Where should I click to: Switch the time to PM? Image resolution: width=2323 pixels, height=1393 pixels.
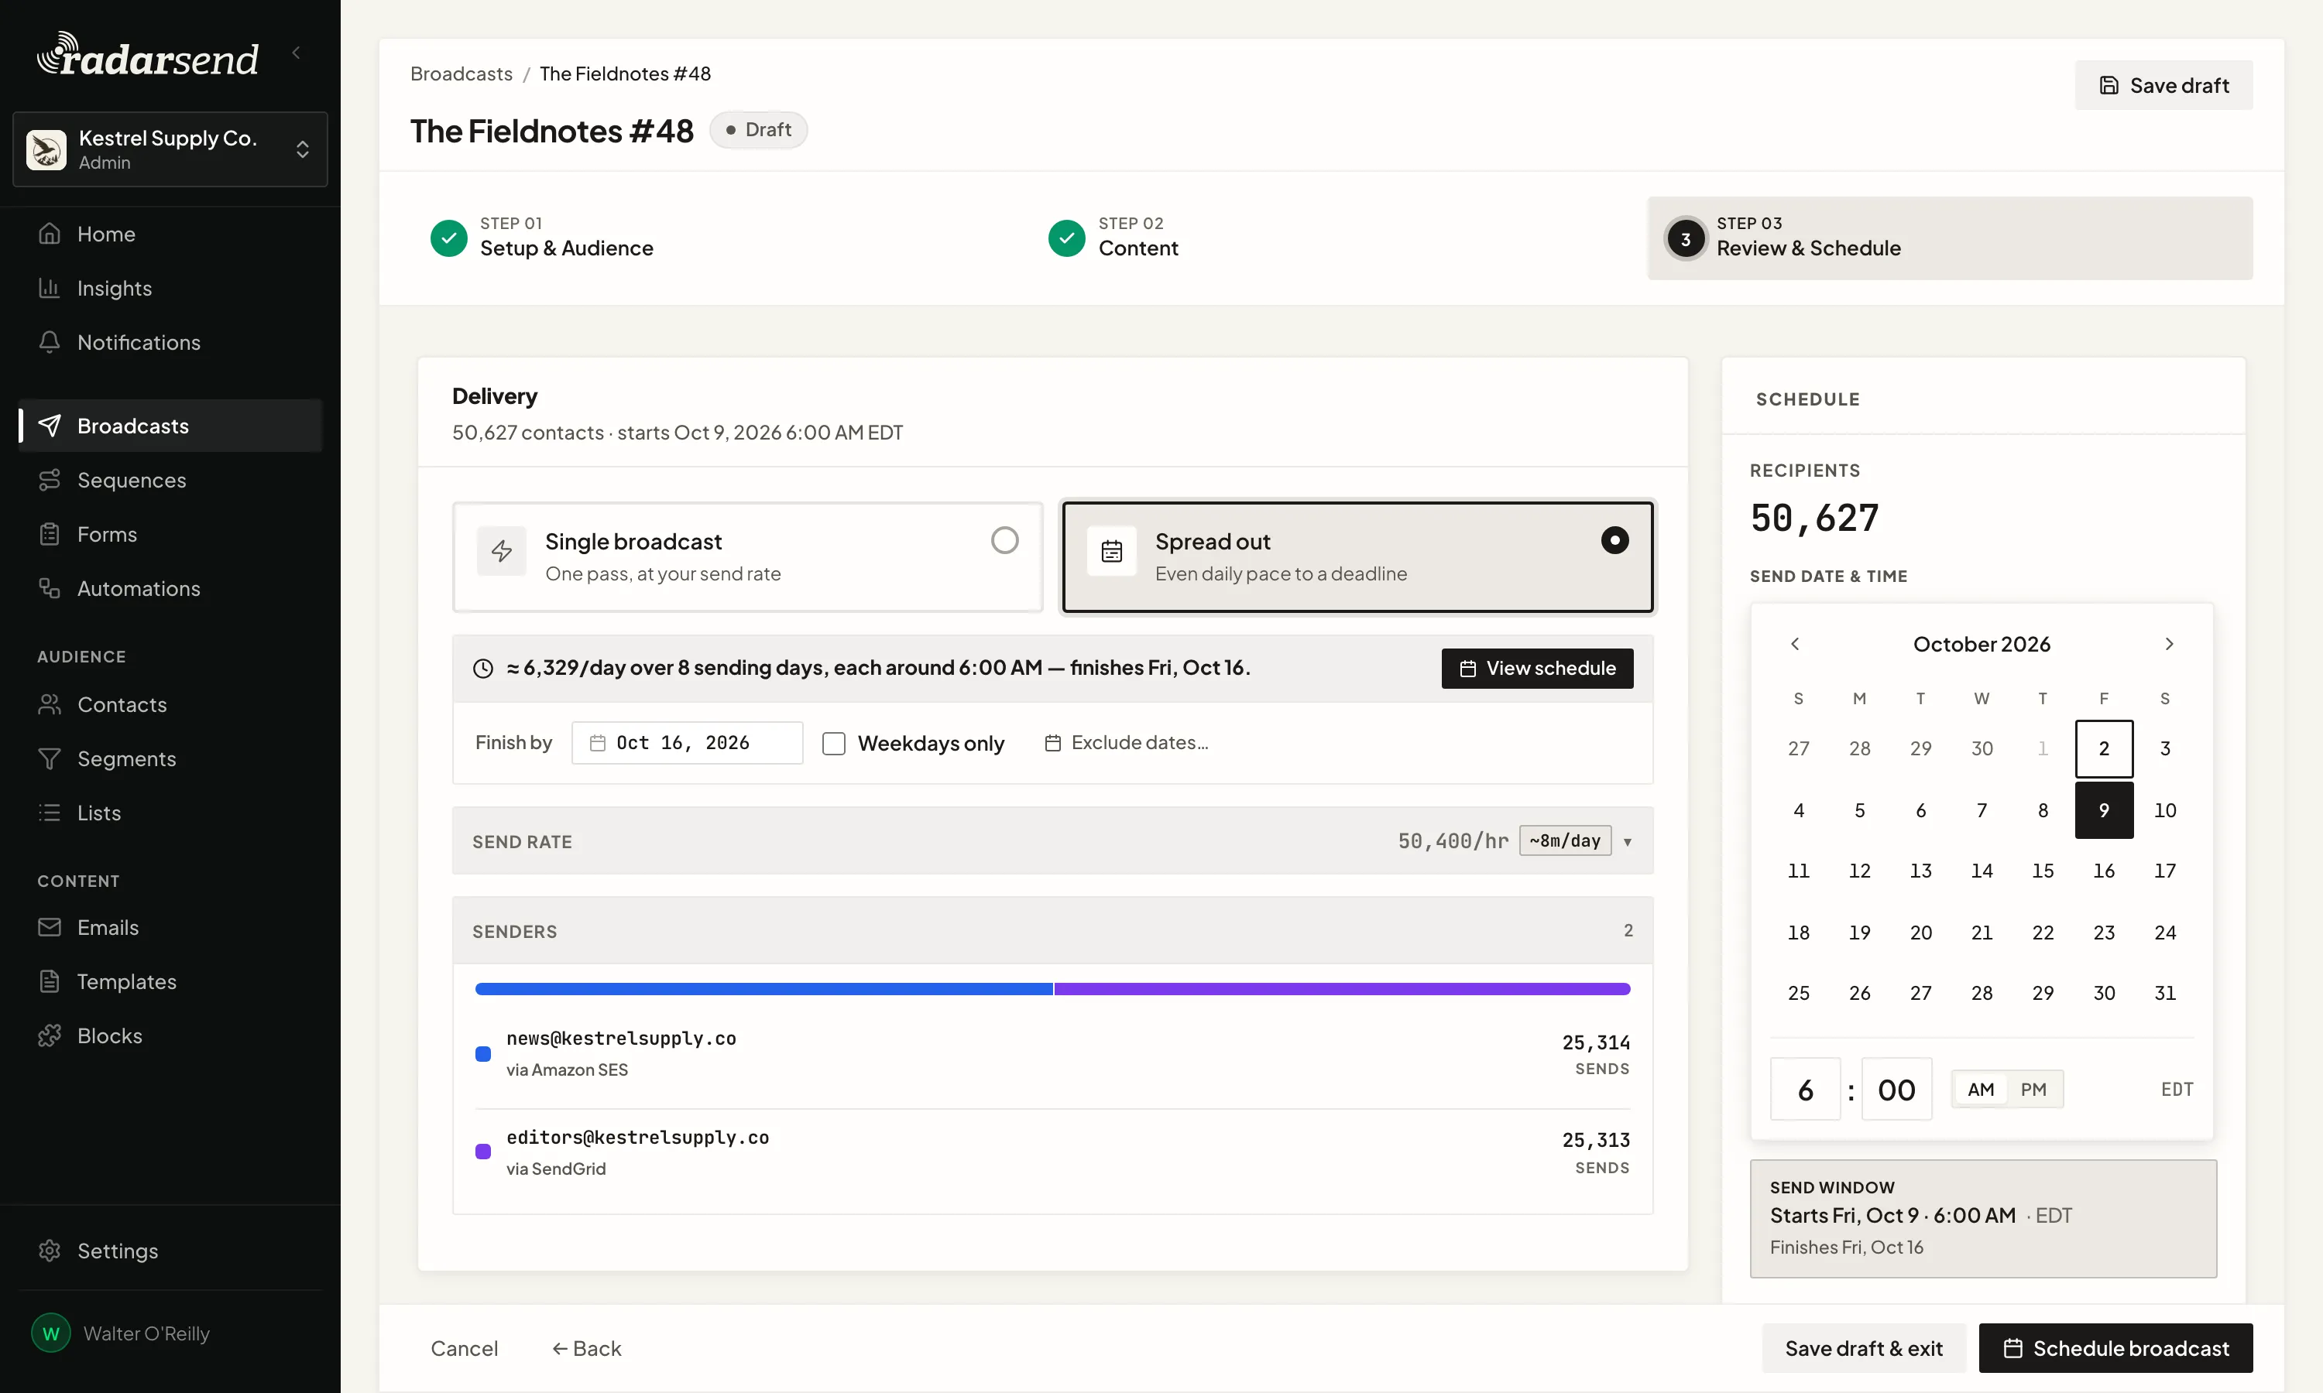point(2034,1089)
